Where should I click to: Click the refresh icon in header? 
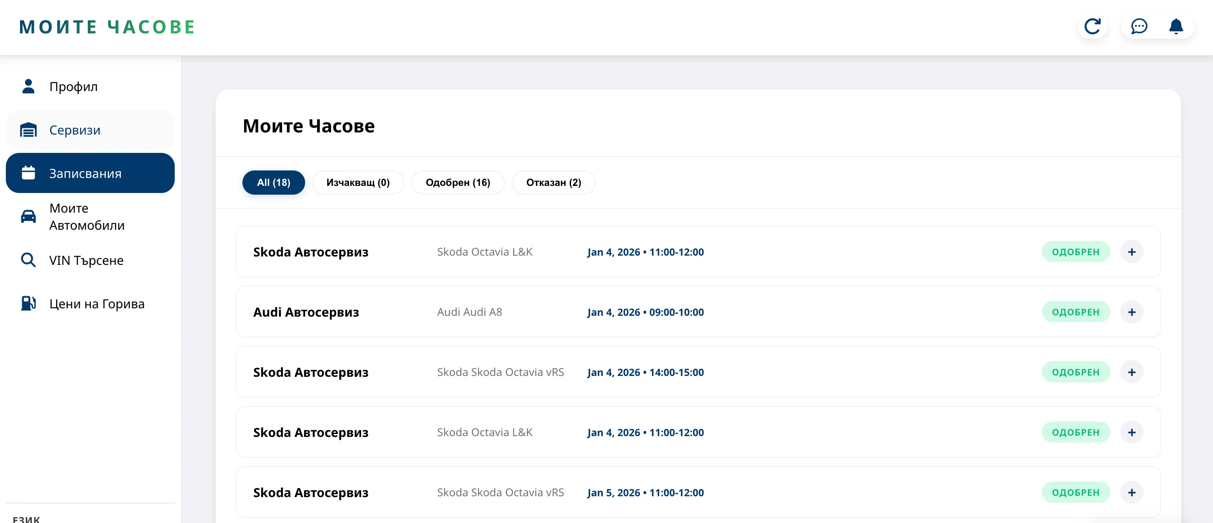point(1092,26)
